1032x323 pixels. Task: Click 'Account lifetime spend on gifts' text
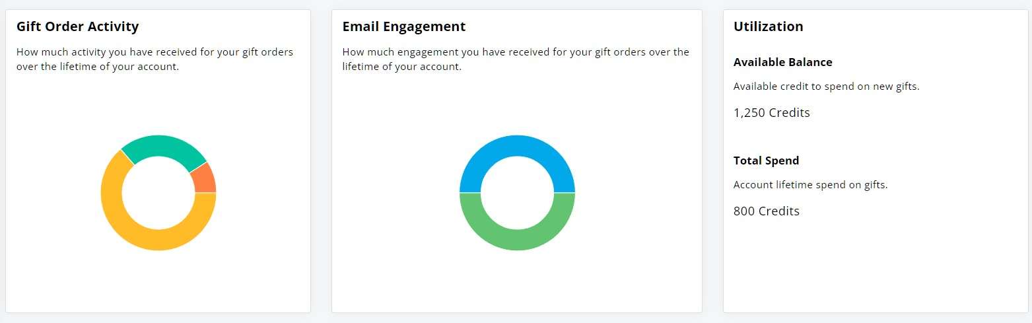811,185
